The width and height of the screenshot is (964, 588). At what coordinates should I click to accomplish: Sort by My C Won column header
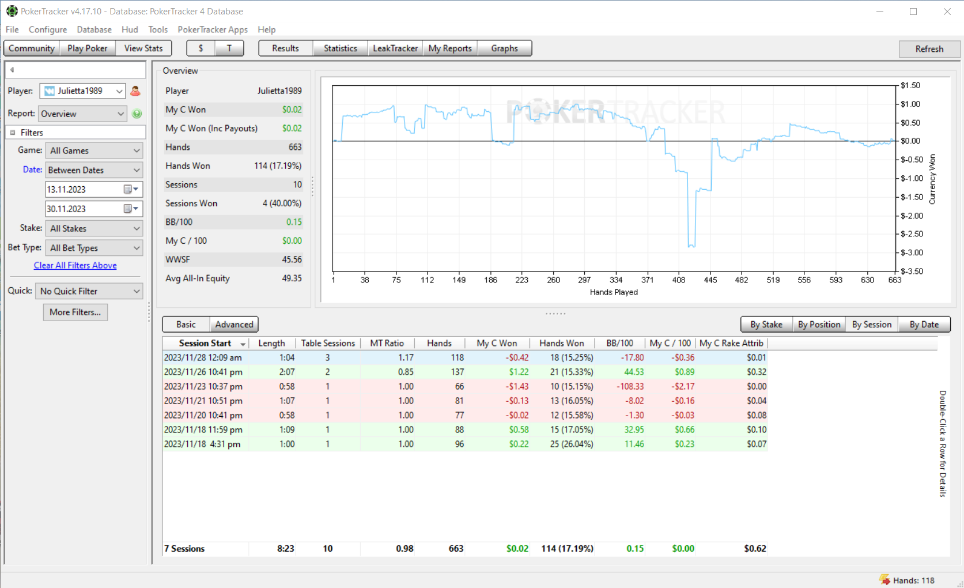497,343
